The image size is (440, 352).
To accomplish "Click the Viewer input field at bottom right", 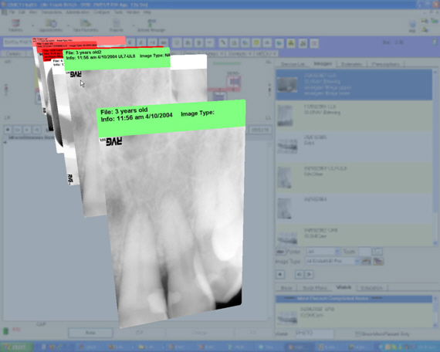I will 314,333.
